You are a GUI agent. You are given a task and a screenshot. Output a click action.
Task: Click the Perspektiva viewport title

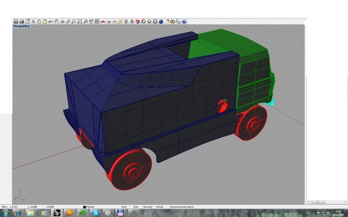21,26
